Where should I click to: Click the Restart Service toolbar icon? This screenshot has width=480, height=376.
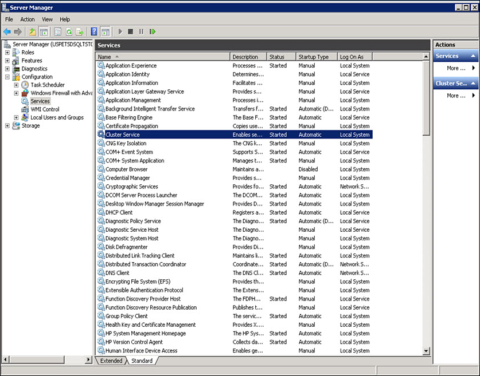tap(153, 31)
